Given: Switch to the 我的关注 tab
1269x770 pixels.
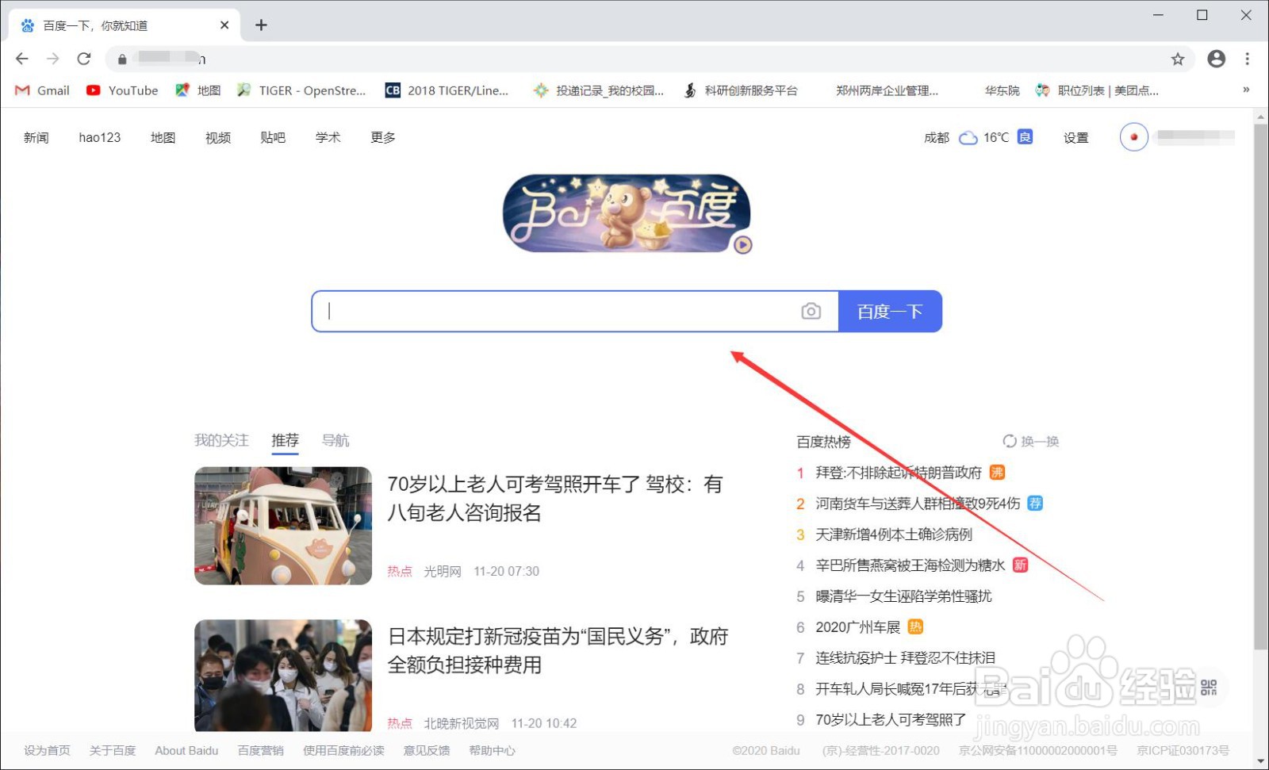Looking at the screenshot, I should (221, 440).
